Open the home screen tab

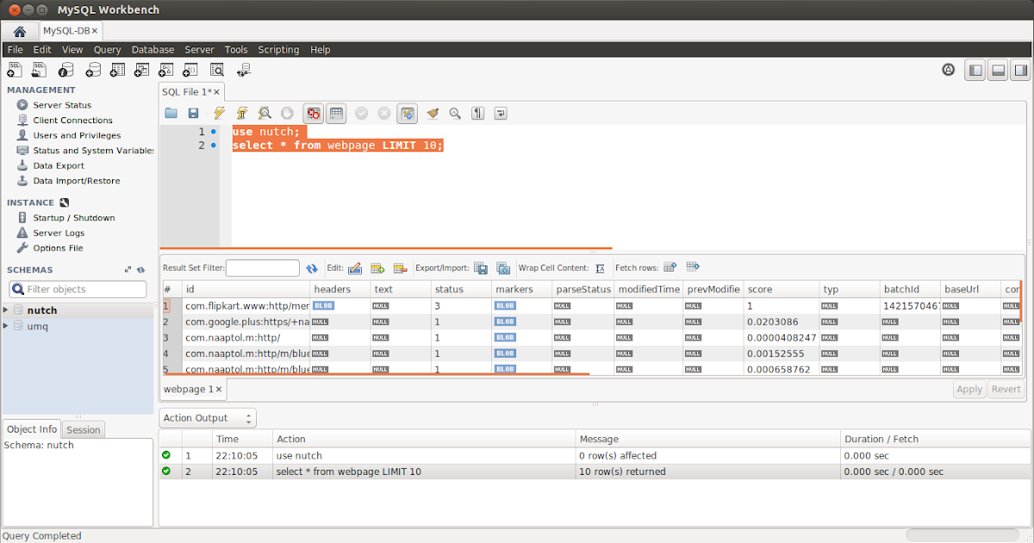click(19, 31)
